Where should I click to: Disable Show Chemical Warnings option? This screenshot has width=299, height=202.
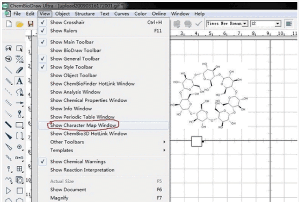104,162
